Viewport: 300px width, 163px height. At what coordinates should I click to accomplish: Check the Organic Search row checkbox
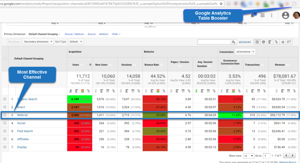(x=5, y=99)
